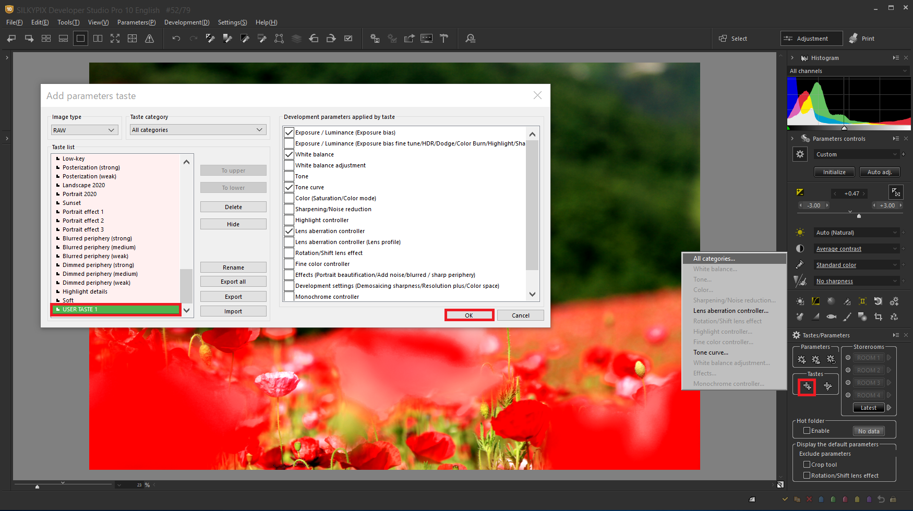Open the File menu
Viewport: 913px width, 511px height.
[x=14, y=22]
